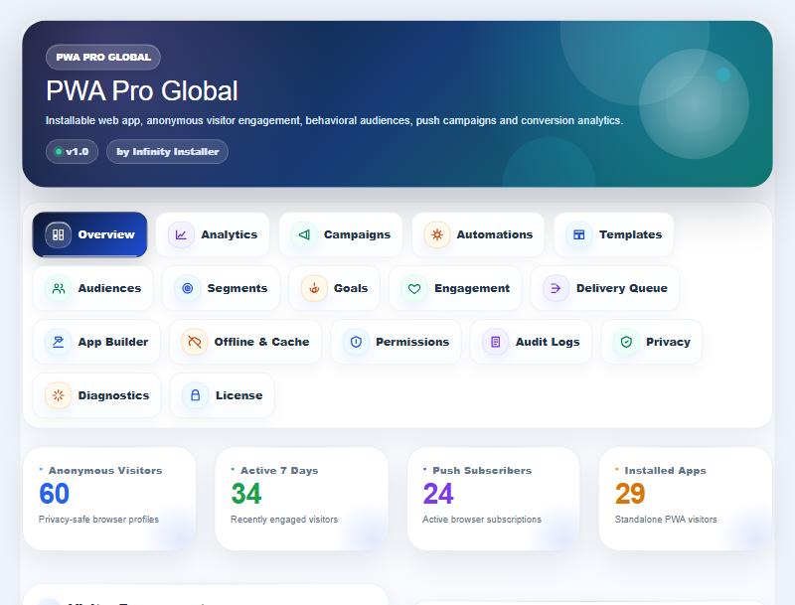Click the Delivery Queue arrow icon
The image size is (795, 605).
tap(556, 288)
